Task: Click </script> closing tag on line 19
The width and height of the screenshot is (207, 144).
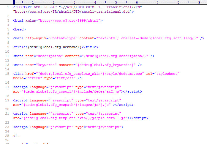Action: pyautogui.click(x=124, y=105)
